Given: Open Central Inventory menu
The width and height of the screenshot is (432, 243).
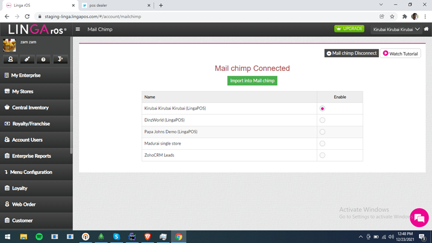Looking at the screenshot, I should [x=36, y=107].
